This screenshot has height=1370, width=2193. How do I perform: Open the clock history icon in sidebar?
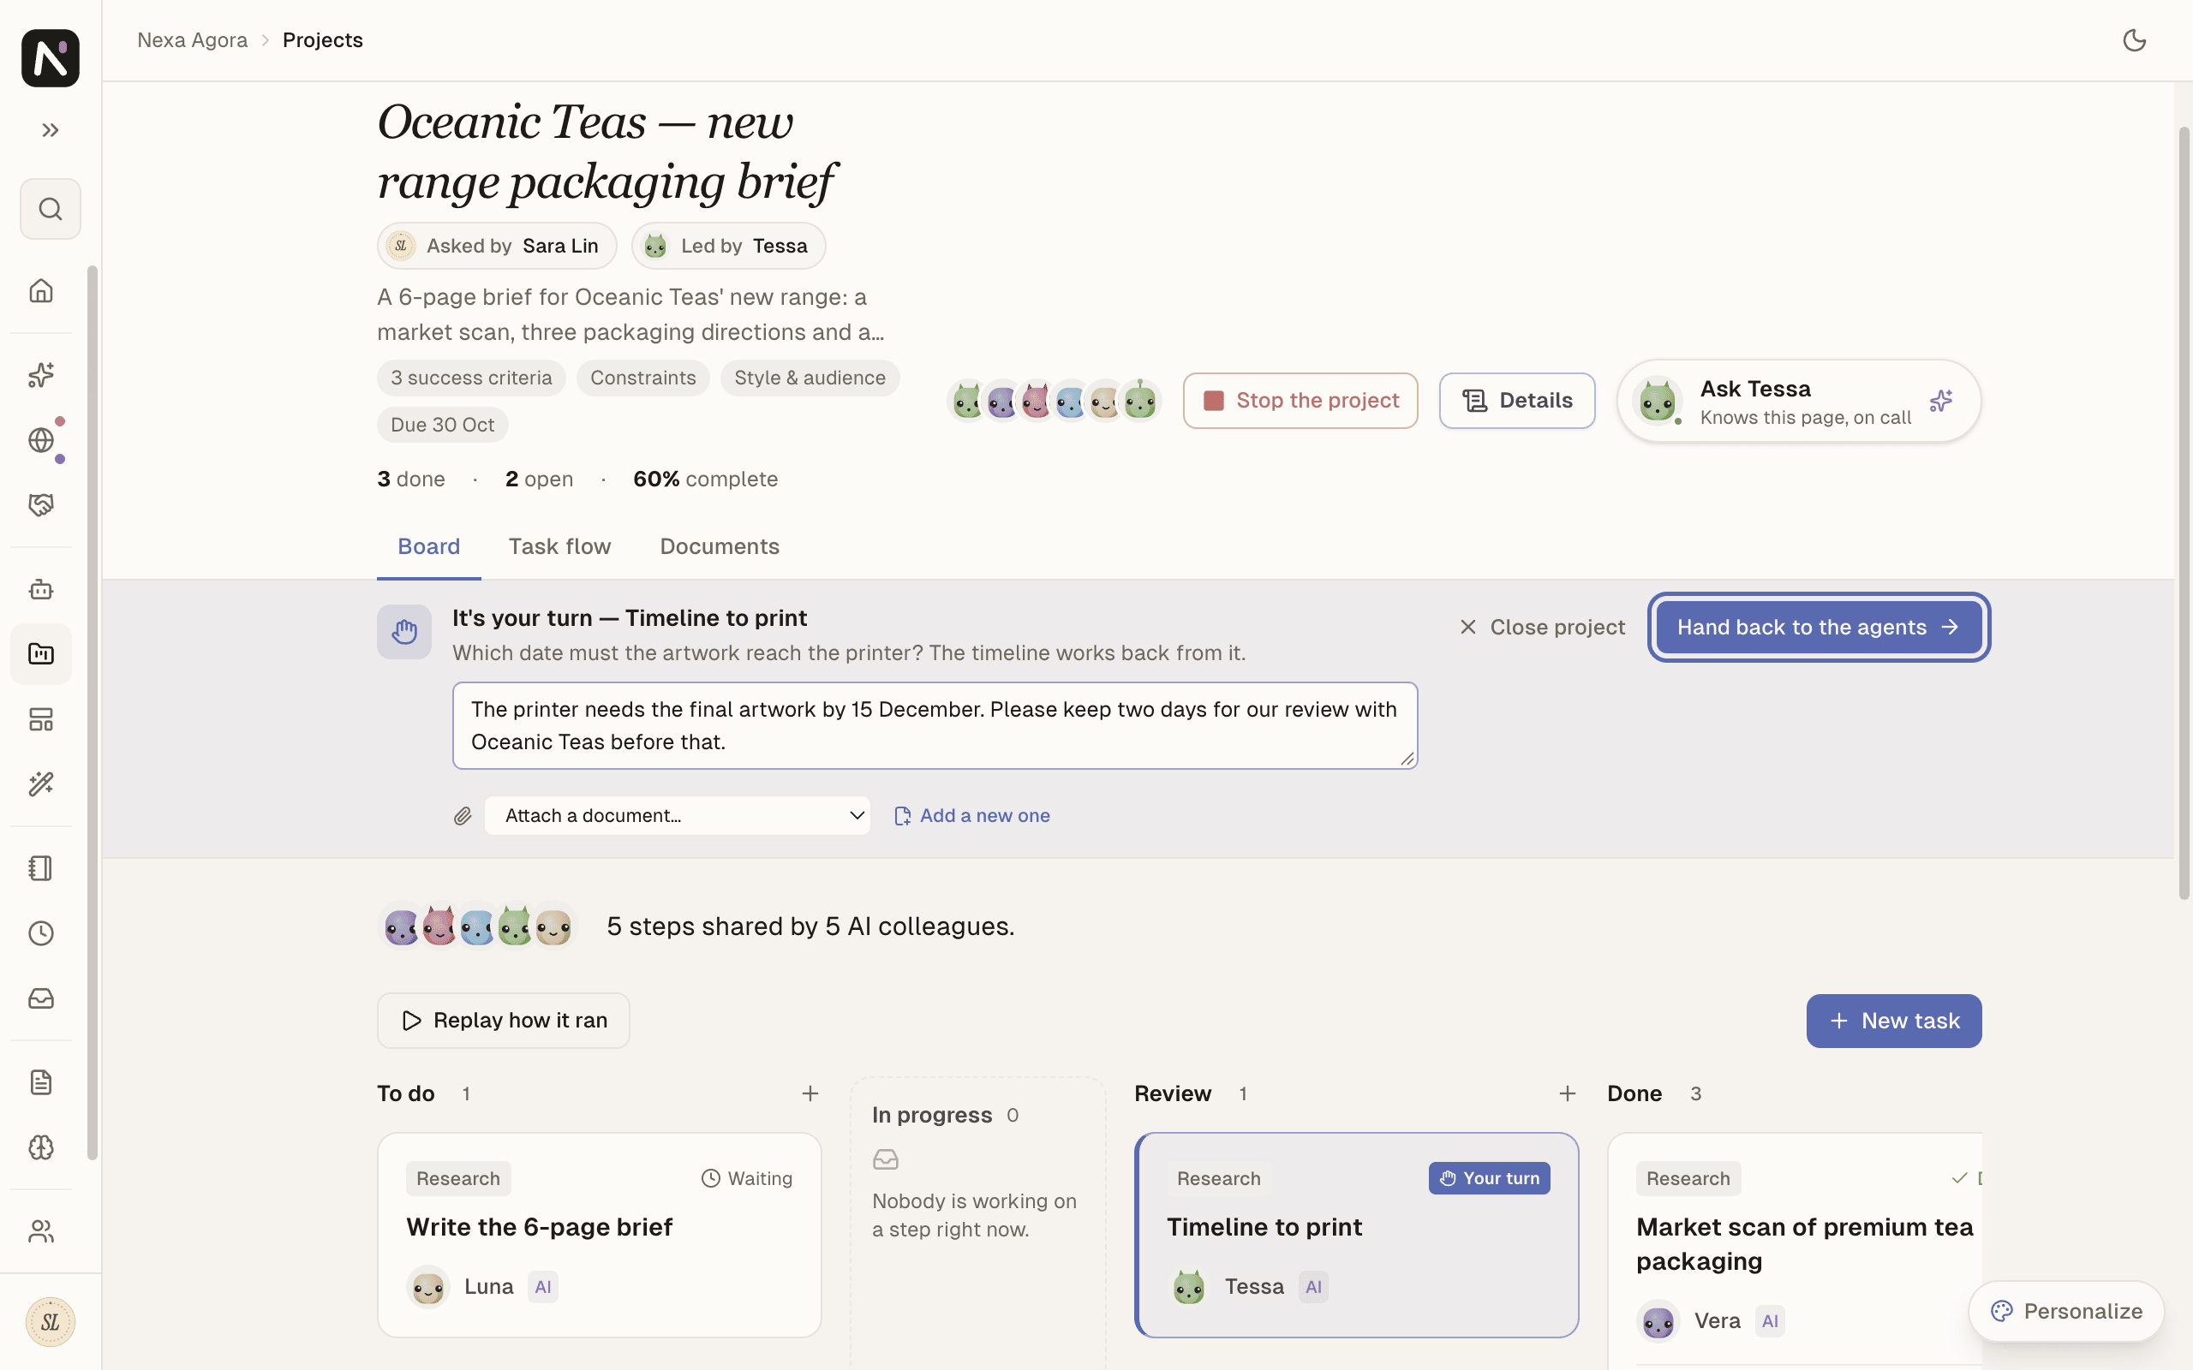41,933
